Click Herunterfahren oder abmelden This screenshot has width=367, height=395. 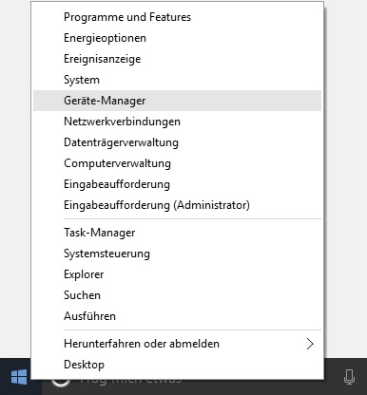[177, 344]
